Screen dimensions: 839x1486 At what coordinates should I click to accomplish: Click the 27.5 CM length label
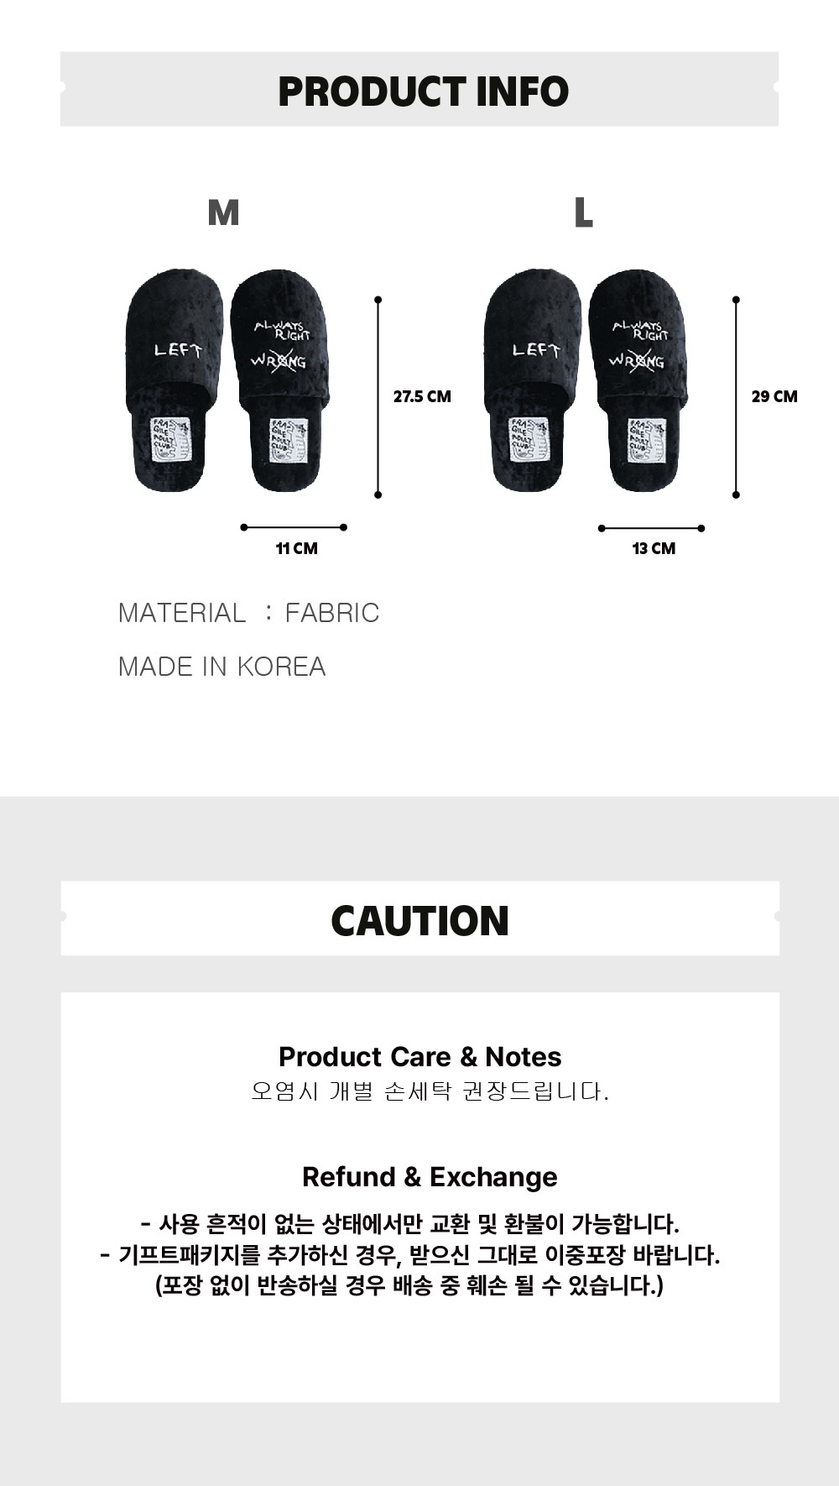coord(422,397)
